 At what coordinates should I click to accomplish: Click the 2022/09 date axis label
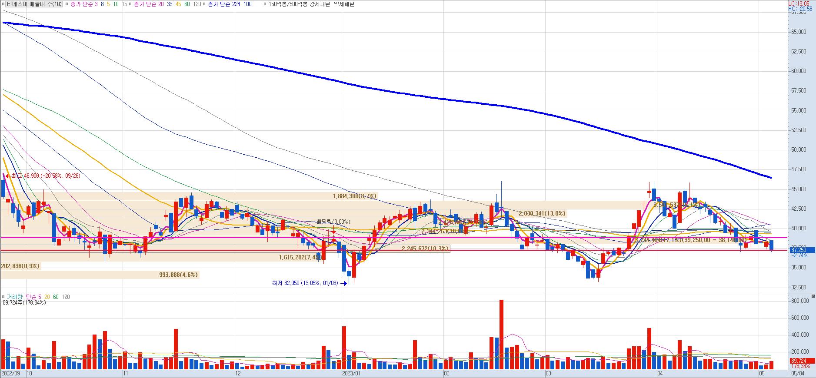click(x=10, y=373)
